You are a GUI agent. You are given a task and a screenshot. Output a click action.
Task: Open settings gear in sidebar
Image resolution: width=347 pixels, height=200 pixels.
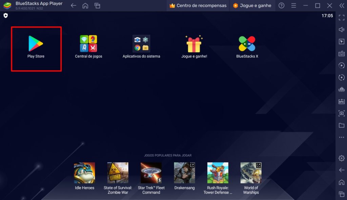coord(342,158)
